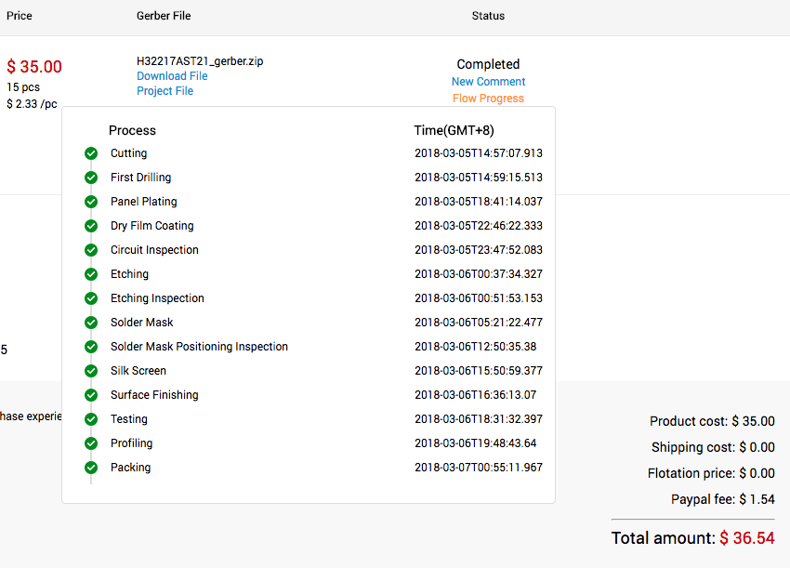This screenshot has height=568, width=790.
Task: Click the Flotation price $ 0.00 line
Action: point(711,474)
